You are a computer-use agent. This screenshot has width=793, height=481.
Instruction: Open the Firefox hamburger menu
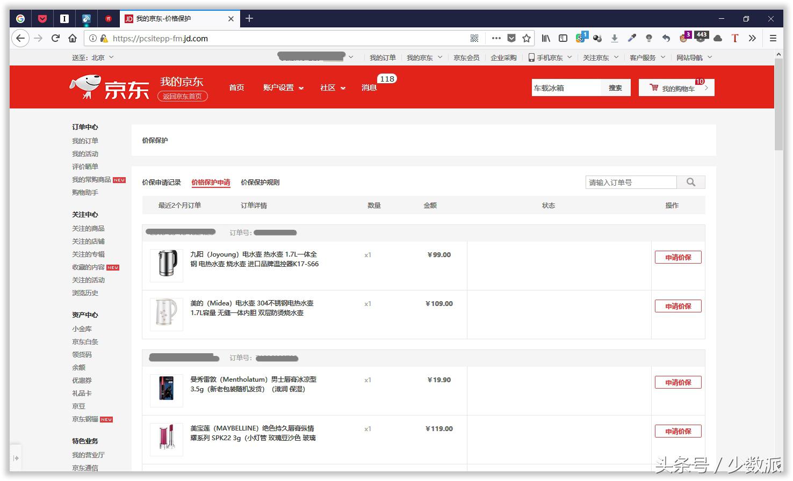point(773,38)
